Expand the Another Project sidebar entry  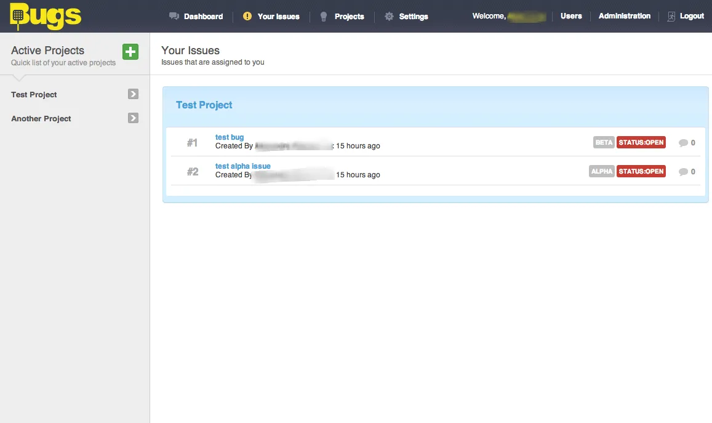[133, 118]
